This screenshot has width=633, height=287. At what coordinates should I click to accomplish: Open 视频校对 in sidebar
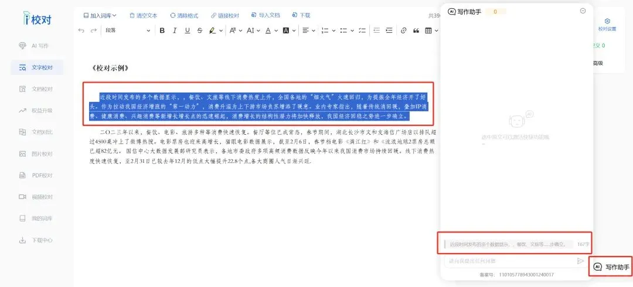click(x=36, y=197)
